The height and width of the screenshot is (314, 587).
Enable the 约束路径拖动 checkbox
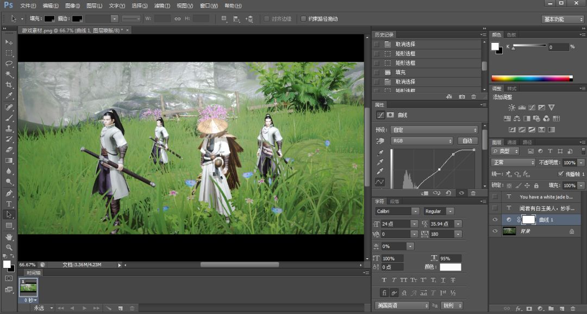pyautogui.click(x=304, y=18)
